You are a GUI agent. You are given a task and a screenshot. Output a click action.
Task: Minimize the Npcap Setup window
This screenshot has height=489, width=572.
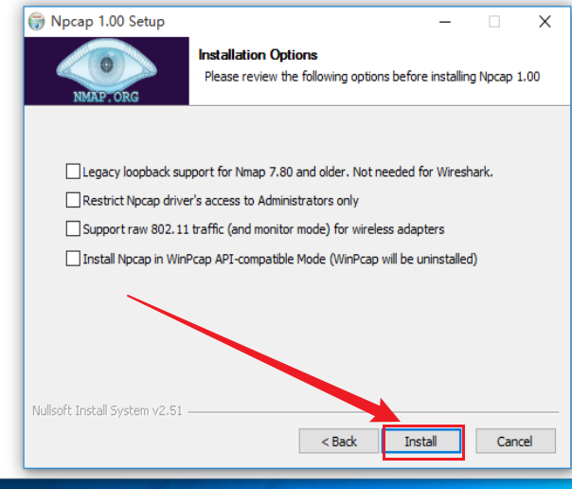(445, 22)
